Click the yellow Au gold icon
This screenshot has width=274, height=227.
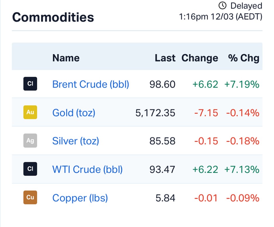click(30, 112)
